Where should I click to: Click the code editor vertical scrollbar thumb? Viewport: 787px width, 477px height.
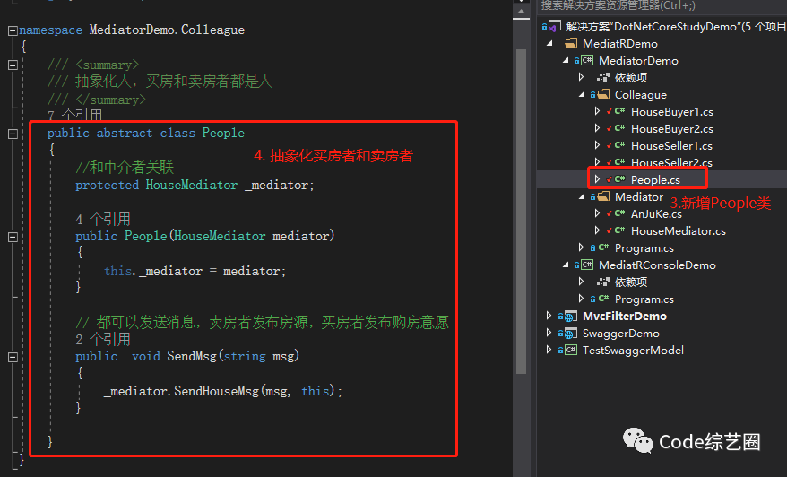[x=521, y=211]
